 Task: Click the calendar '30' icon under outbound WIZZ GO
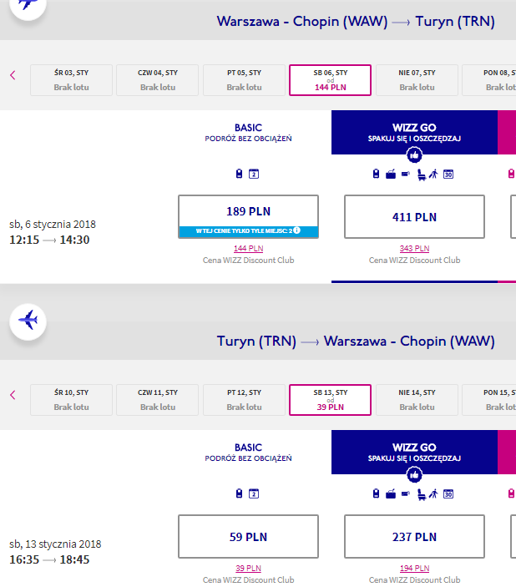coord(448,174)
